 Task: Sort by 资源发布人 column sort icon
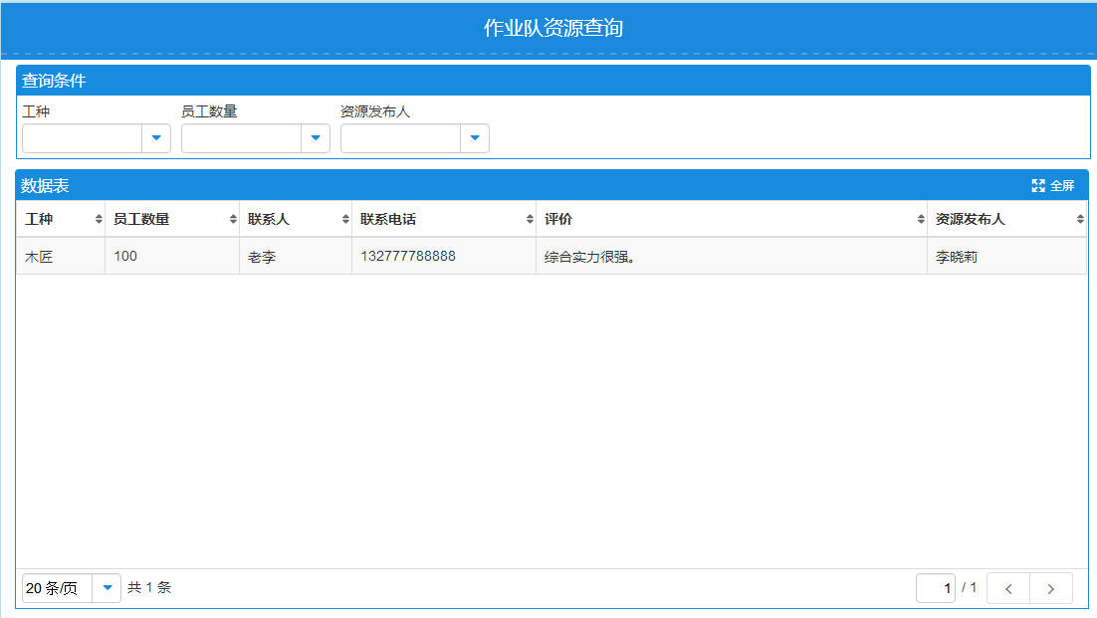point(1080,219)
